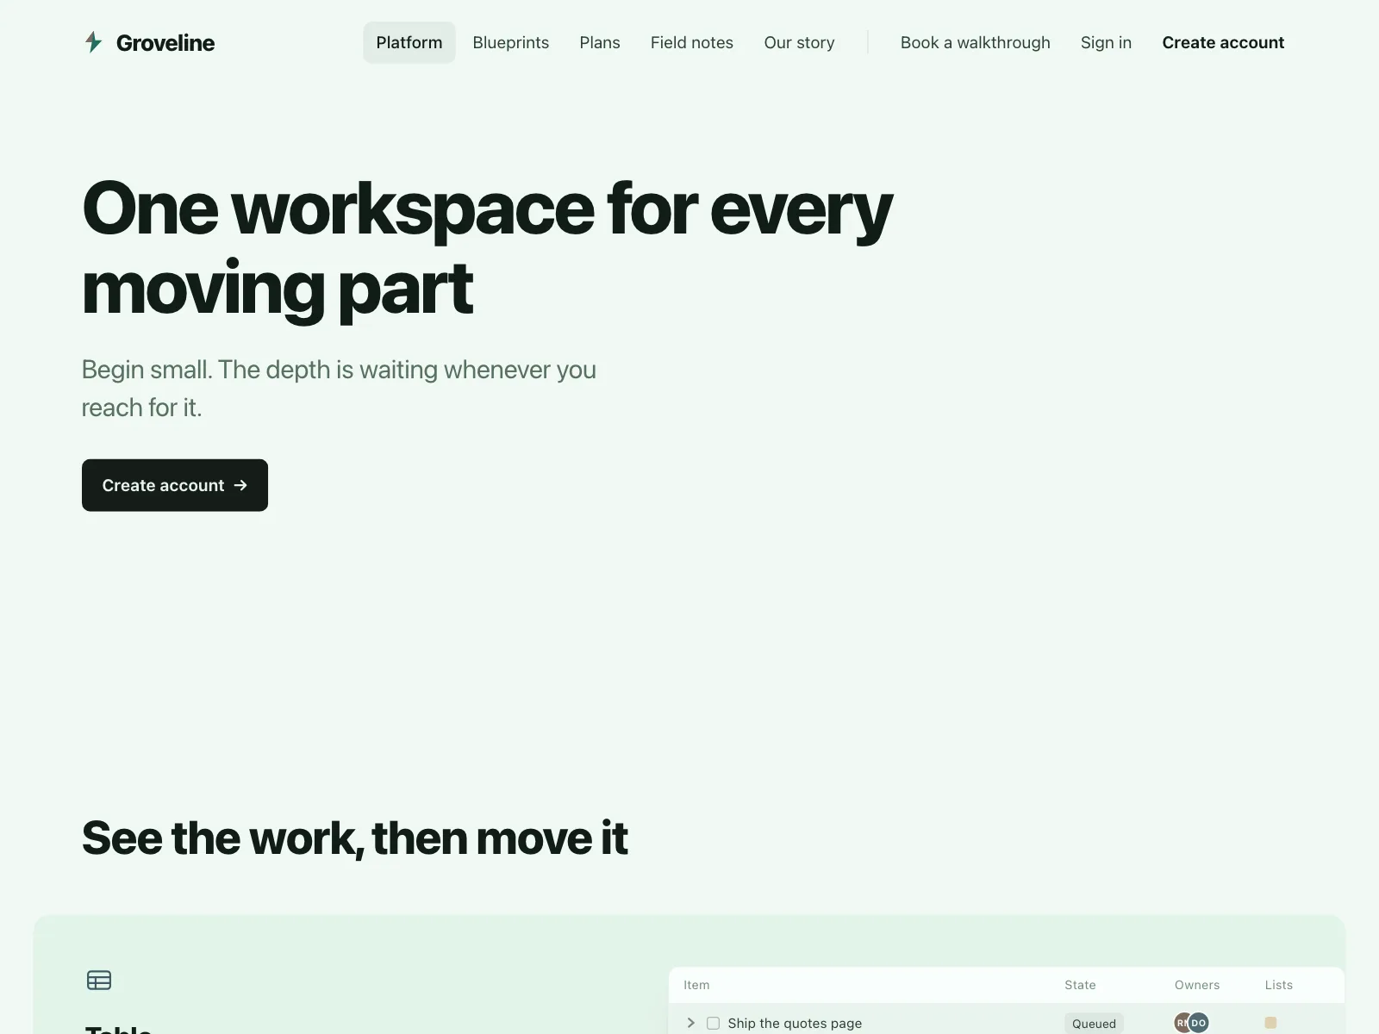Screen dimensions: 1379x1034
Task: Click Create account in the top navigation
Action: (1223, 42)
